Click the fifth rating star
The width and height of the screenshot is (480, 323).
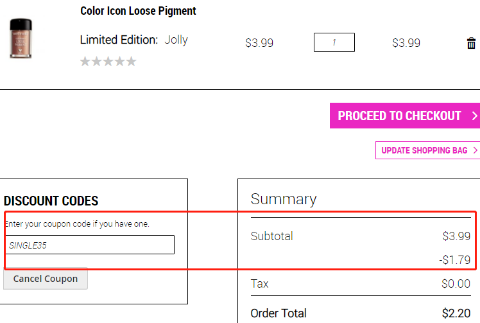(x=132, y=61)
